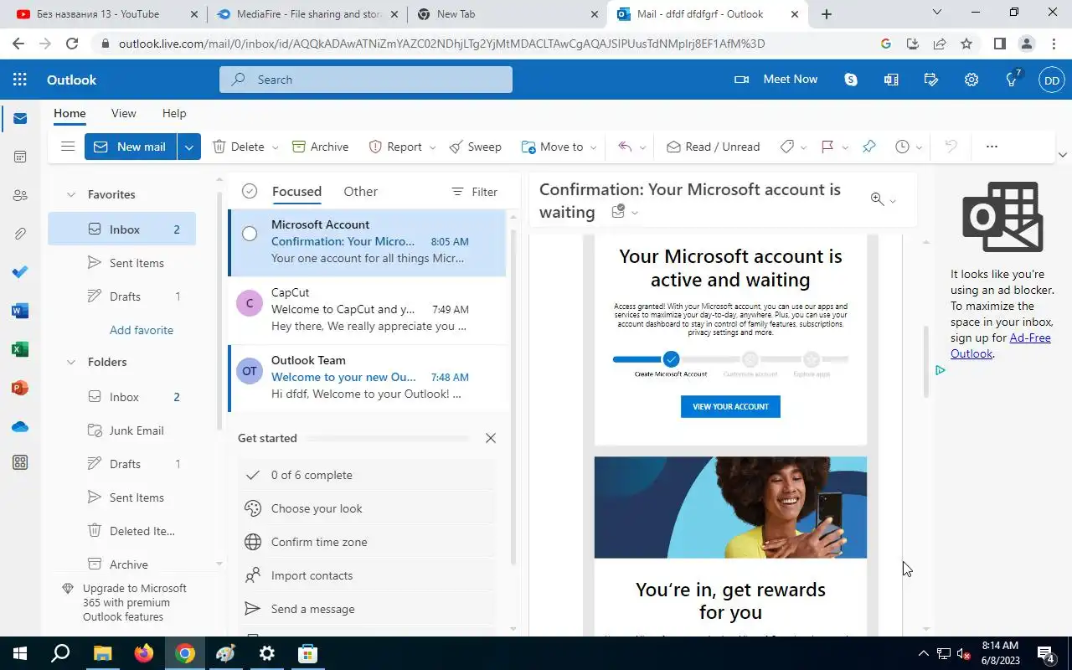The image size is (1072, 670).
Task: Open the Outlook Team welcome email
Action: coord(368,377)
